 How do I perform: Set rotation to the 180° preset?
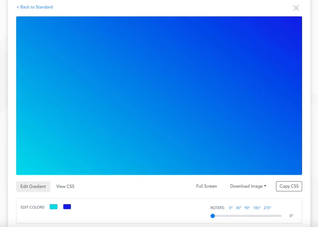click(x=257, y=208)
